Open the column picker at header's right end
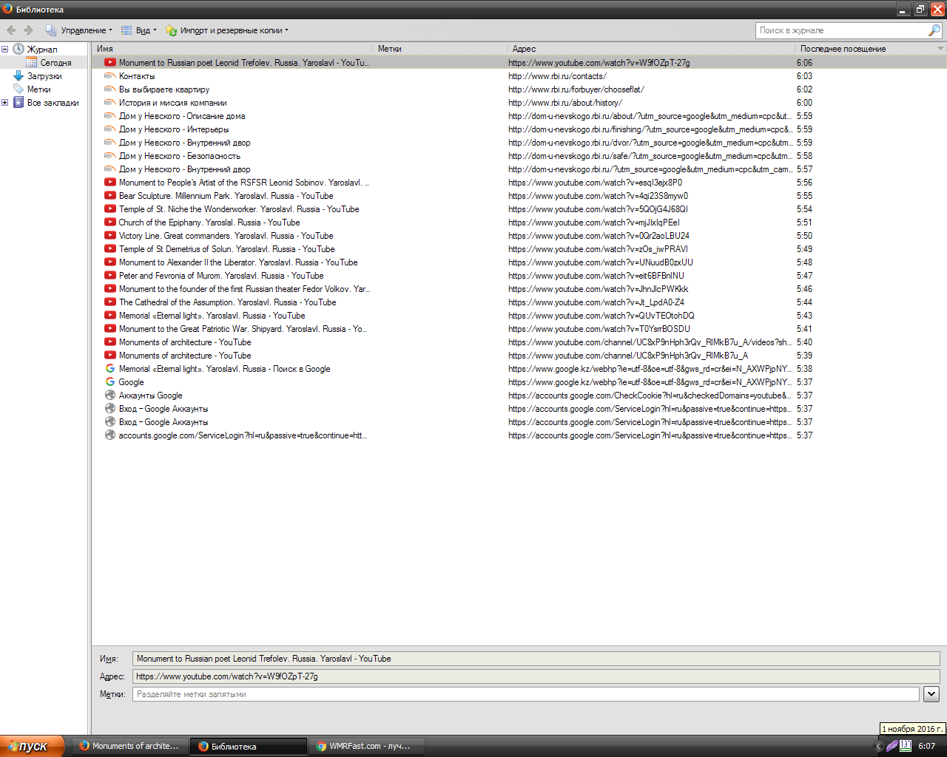This screenshot has height=757, width=947. pyautogui.click(x=940, y=49)
